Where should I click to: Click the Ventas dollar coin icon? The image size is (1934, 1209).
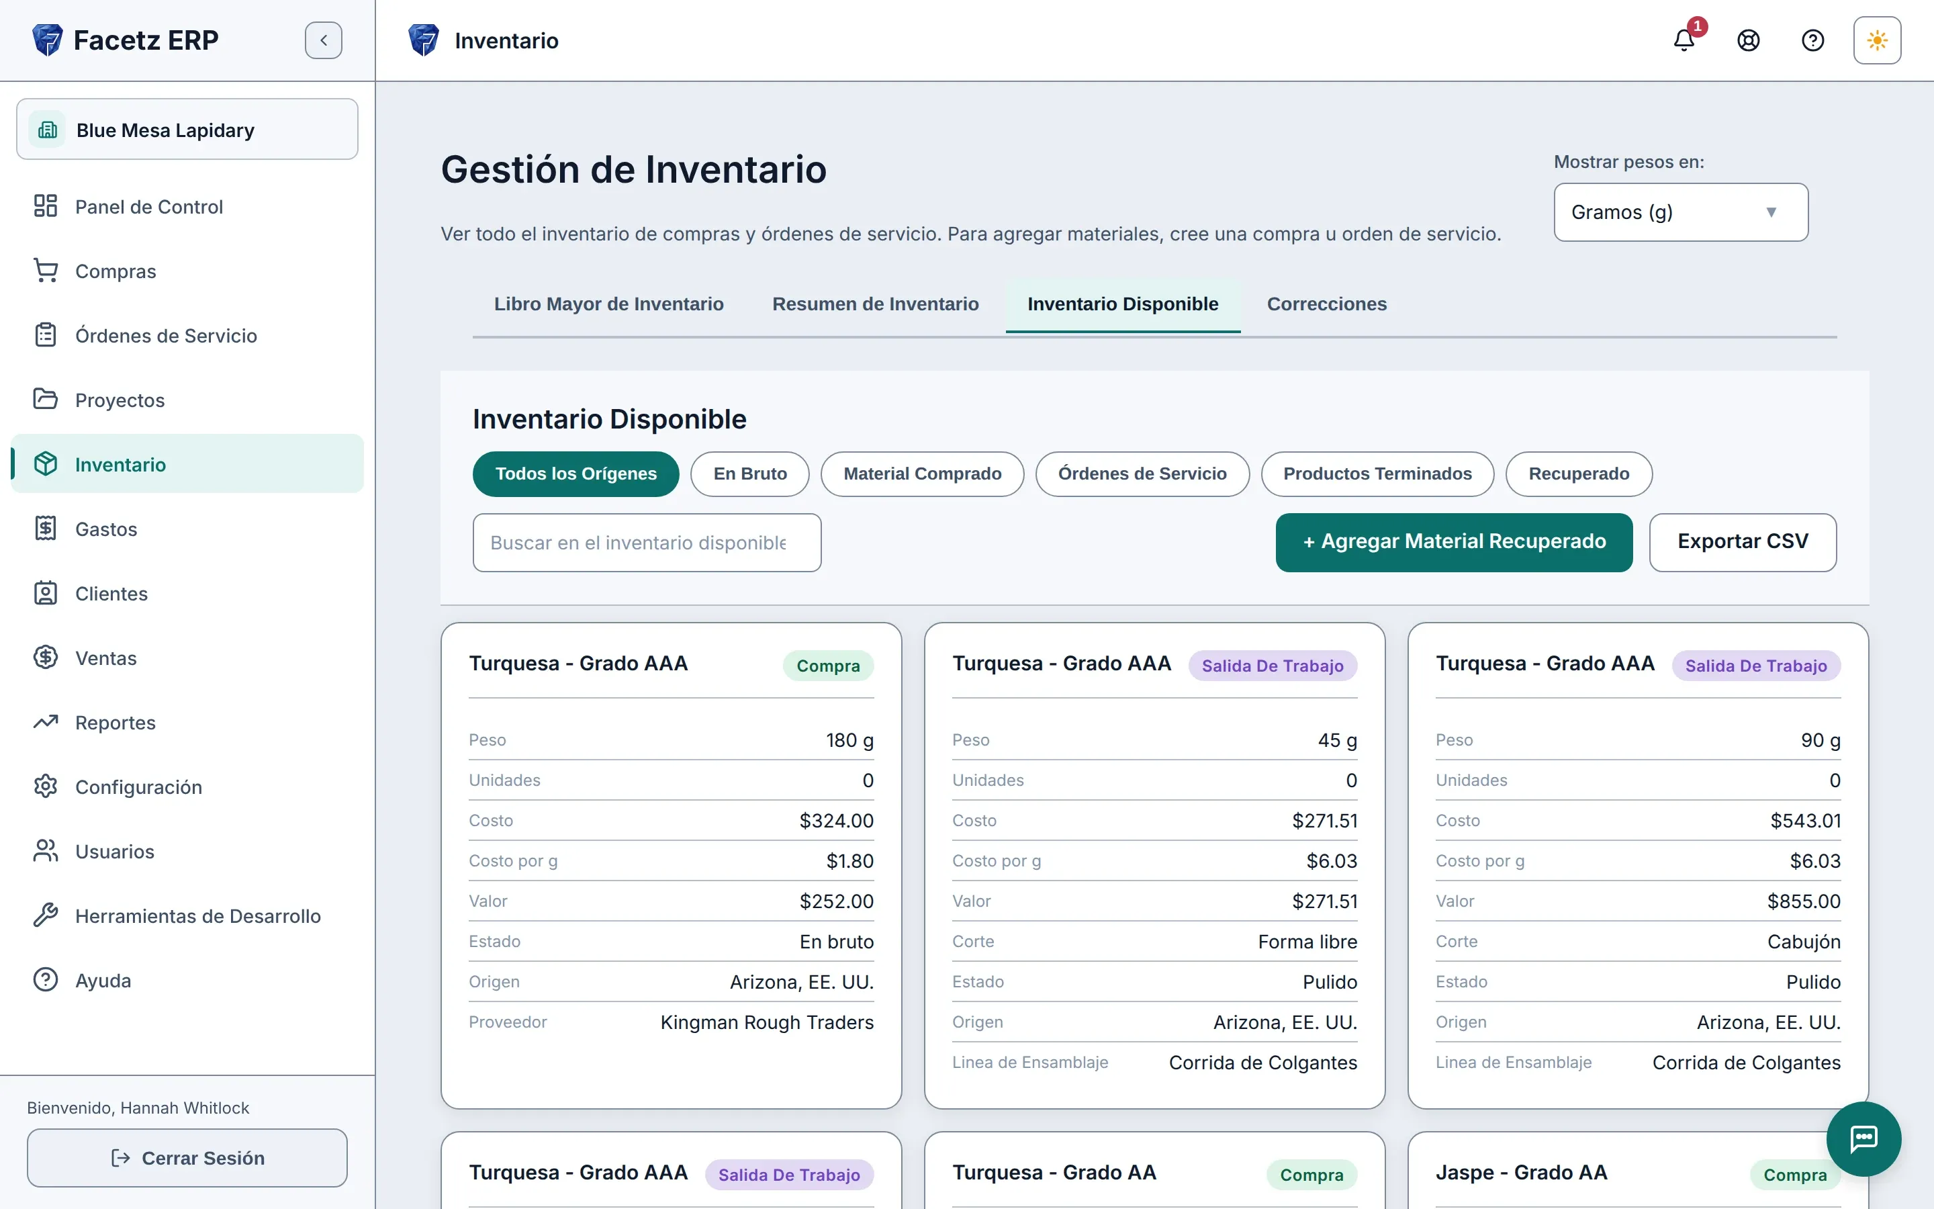[46, 658]
